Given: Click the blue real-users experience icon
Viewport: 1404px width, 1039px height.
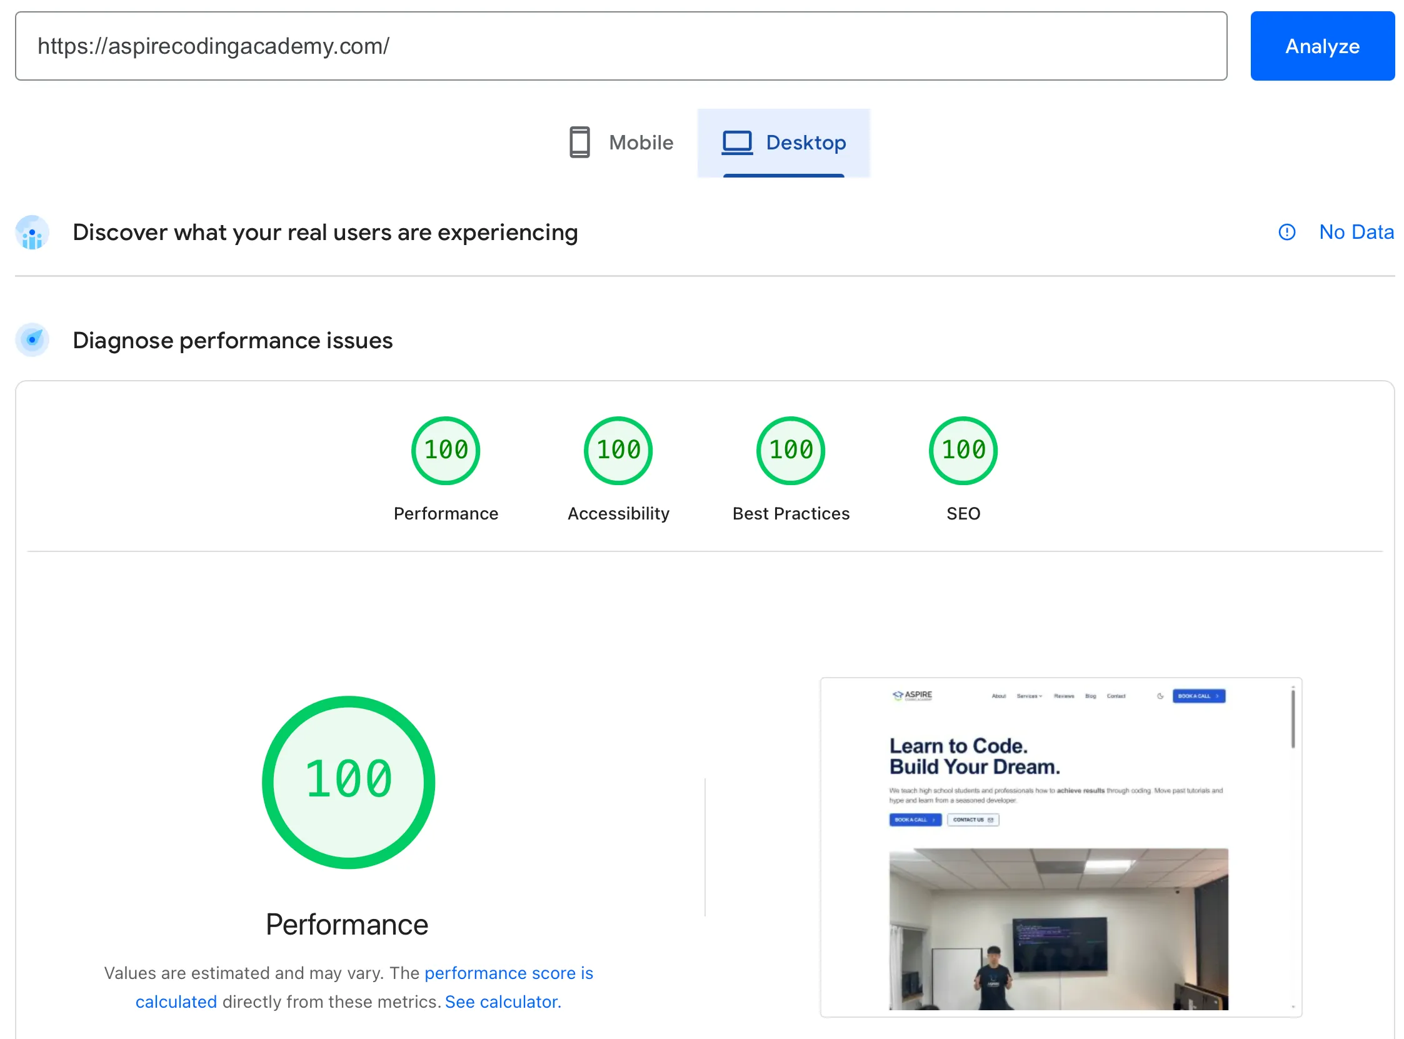Looking at the screenshot, I should click(x=31, y=232).
